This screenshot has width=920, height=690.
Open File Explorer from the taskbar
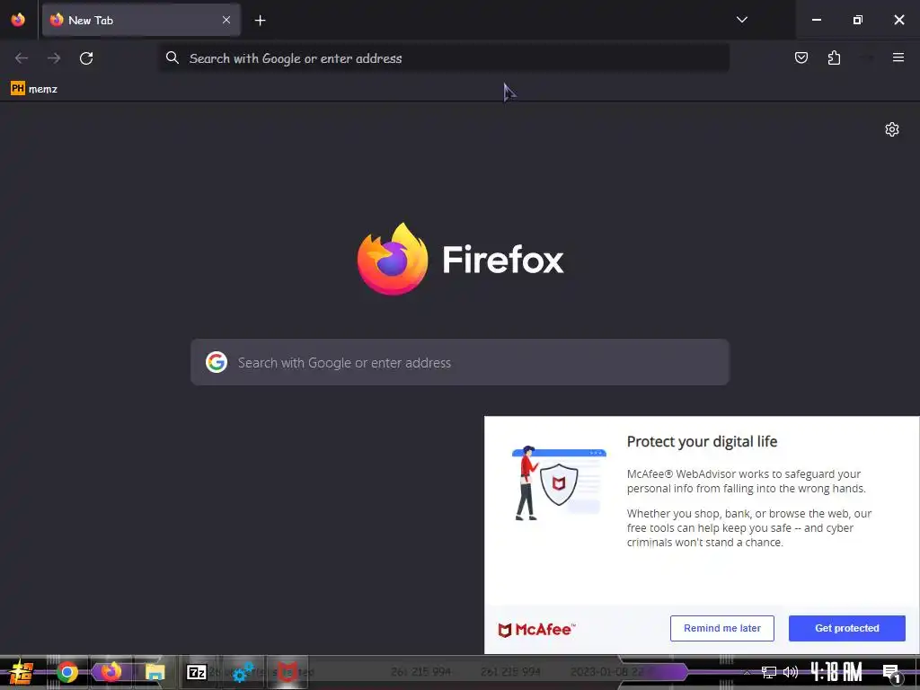pos(155,672)
